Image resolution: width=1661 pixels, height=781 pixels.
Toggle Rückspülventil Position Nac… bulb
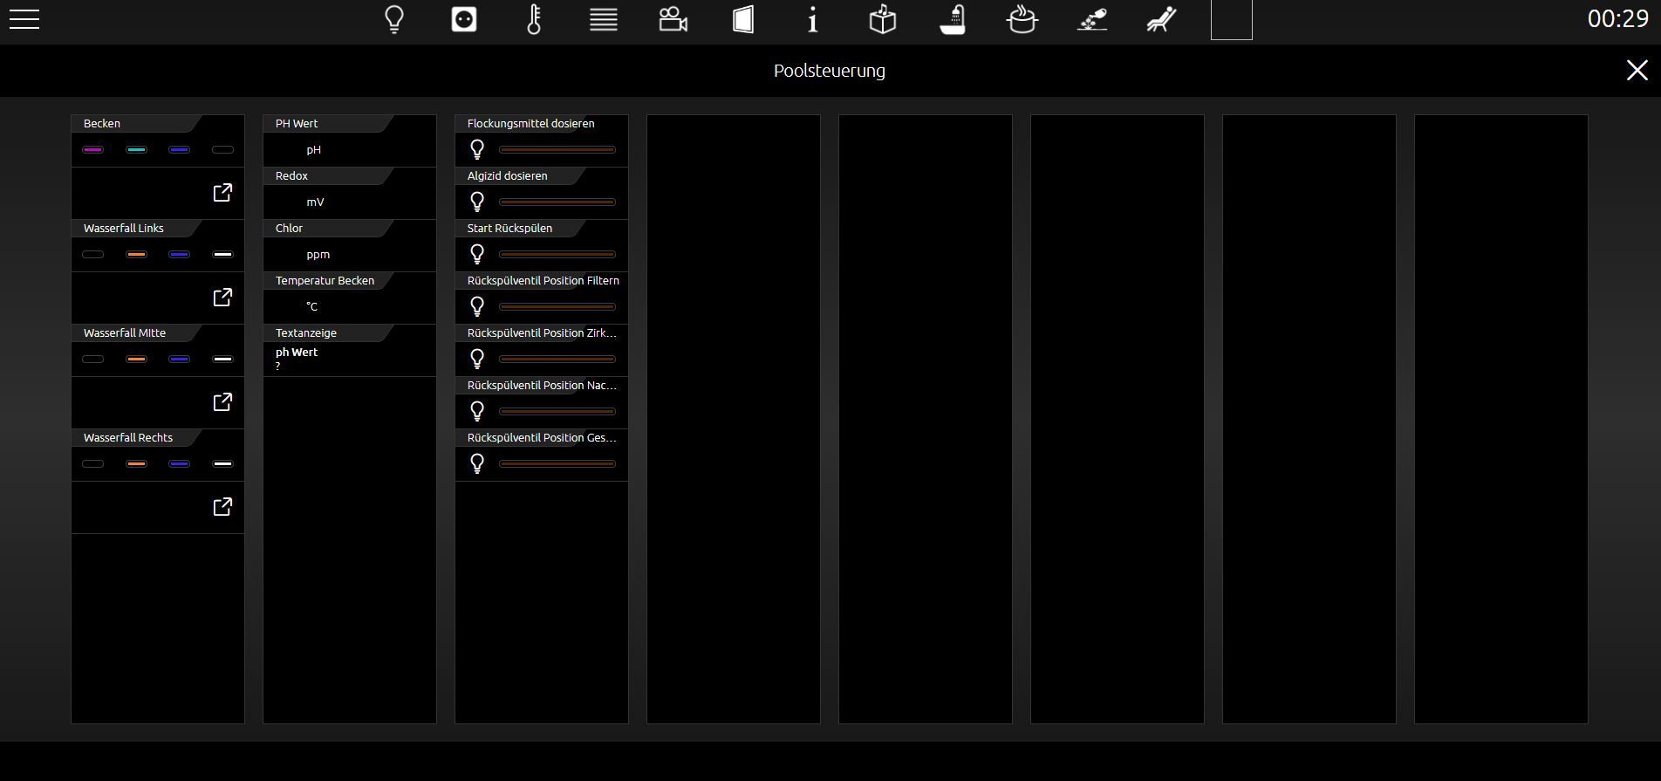[x=477, y=411]
